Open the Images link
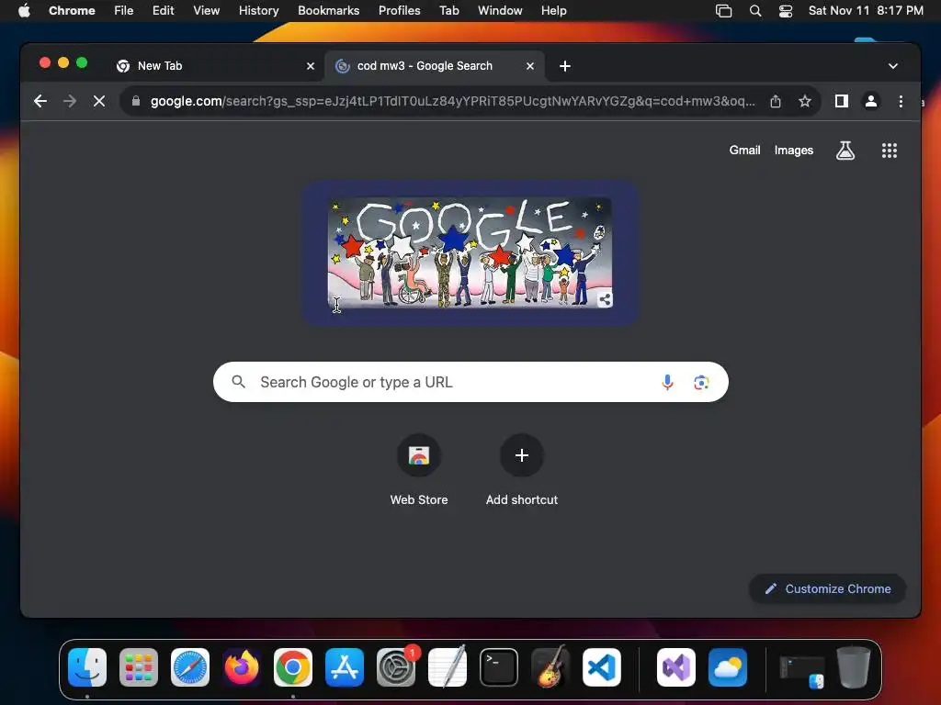 (793, 151)
